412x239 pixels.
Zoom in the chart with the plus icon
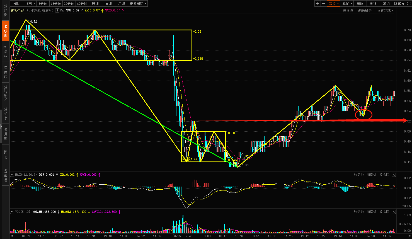pos(318,4)
